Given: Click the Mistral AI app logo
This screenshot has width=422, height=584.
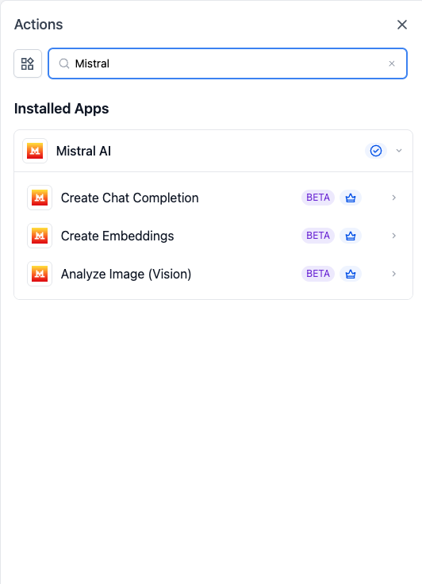Looking at the screenshot, I should pos(35,151).
